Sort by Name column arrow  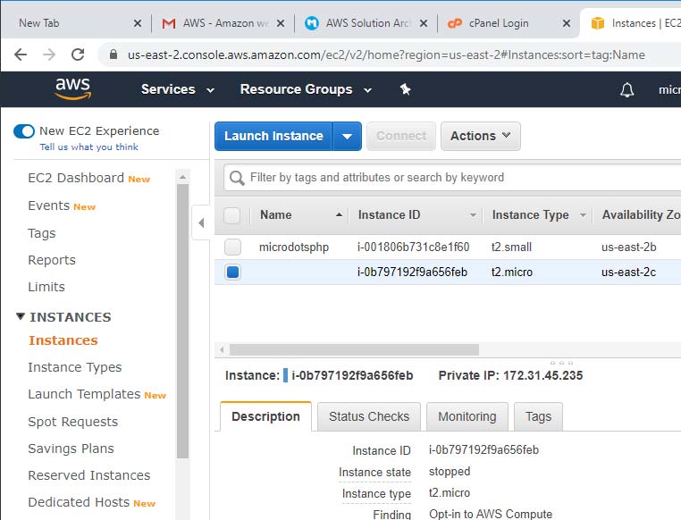339,214
